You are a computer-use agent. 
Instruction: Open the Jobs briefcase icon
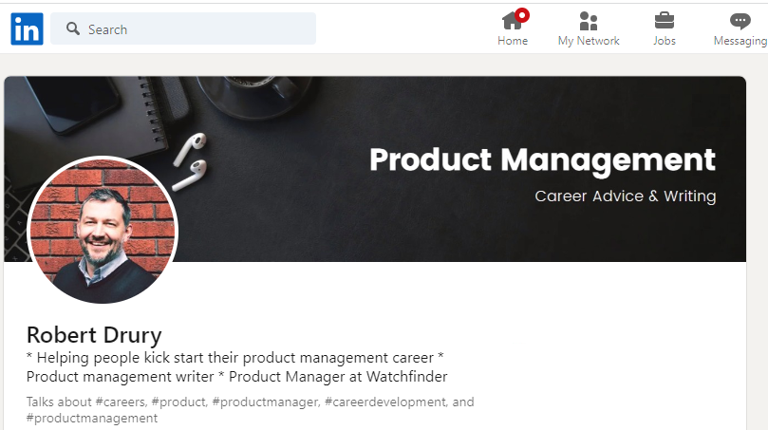point(665,21)
